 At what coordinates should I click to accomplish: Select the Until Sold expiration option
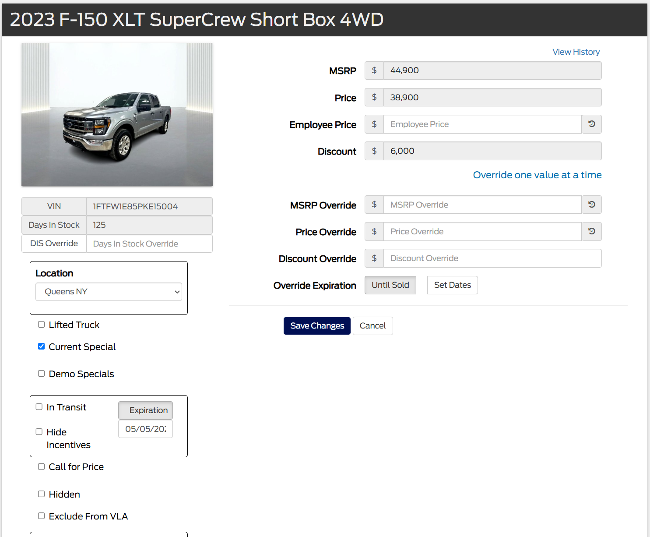390,285
